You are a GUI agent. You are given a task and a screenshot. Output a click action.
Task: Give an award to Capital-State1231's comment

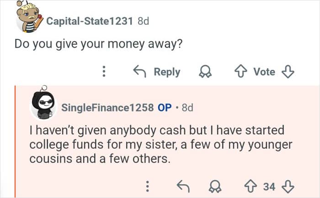(x=203, y=72)
